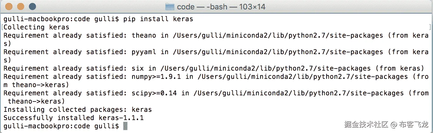Click the red close window button
The height and width of the screenshot is (133, 433).
click(x=9, y=6)
